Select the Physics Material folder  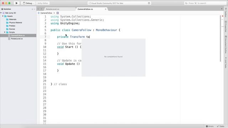tap(15, 23)
